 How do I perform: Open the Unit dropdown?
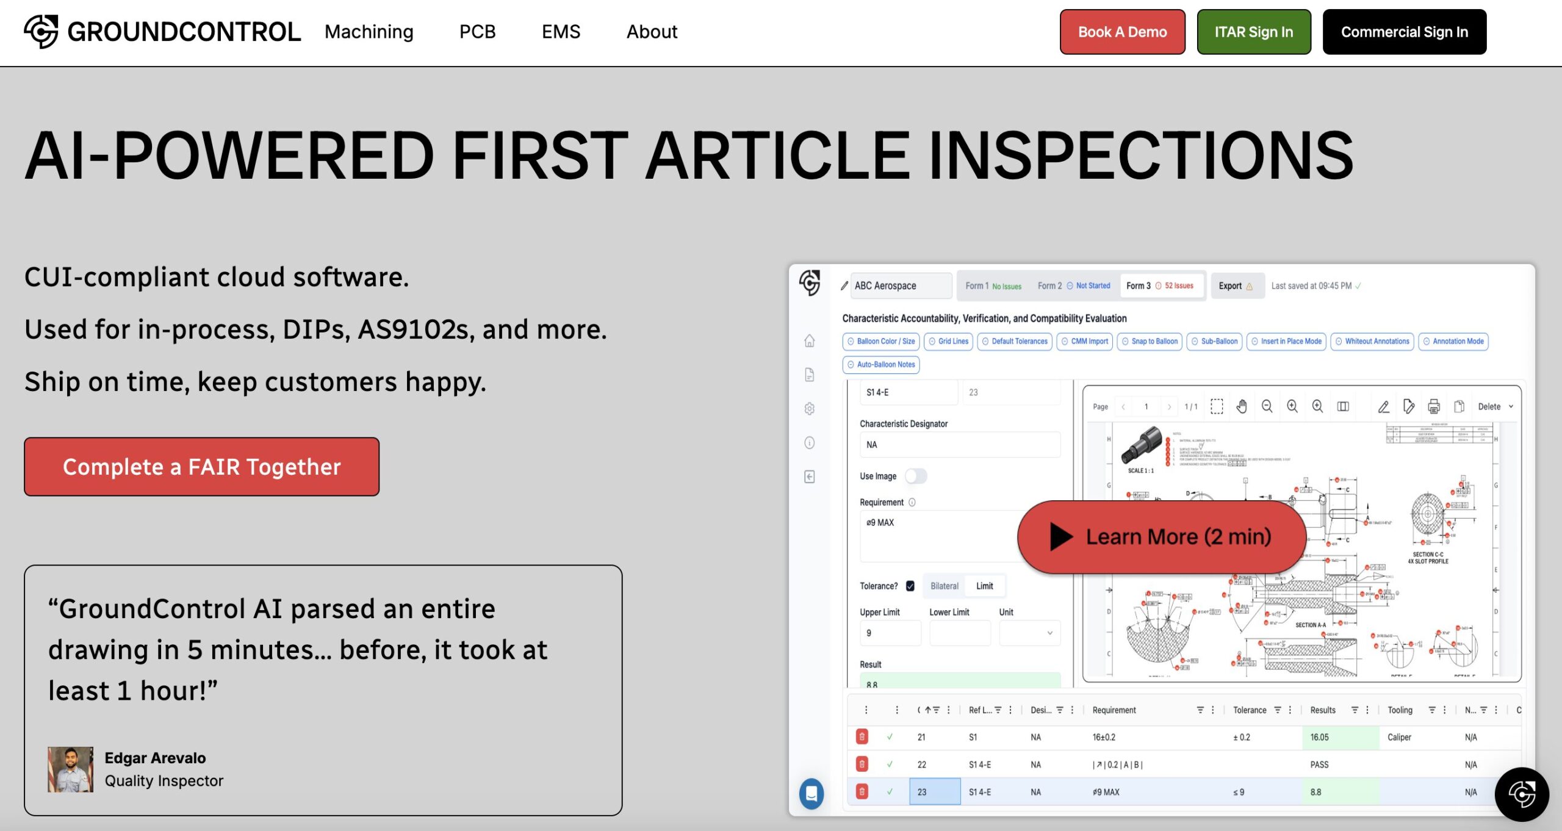(x=1029, y=633)
